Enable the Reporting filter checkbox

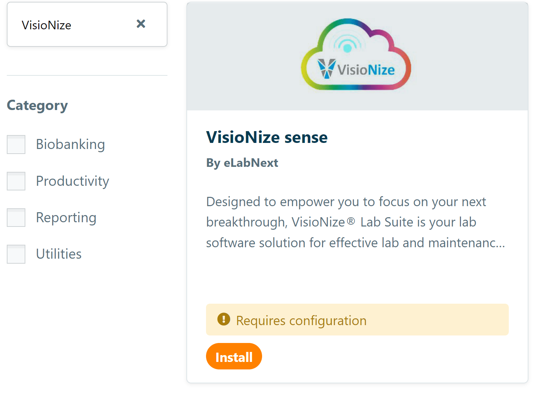point(16,217)
